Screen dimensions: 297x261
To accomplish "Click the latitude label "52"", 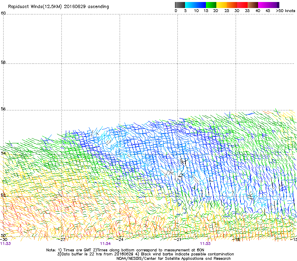I will point(3,195).
